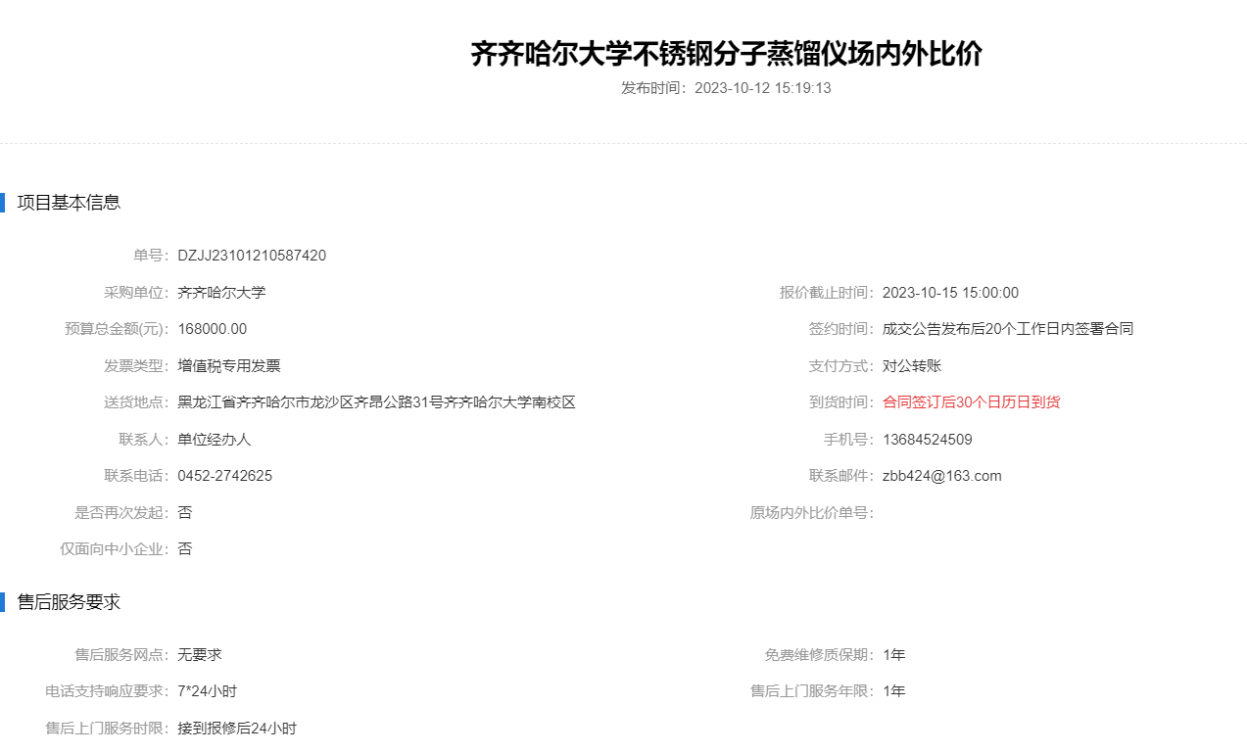Click the 售后服务要求 section heading
This screenshot has height=754, width=1247.
click(x=69, y=602)
